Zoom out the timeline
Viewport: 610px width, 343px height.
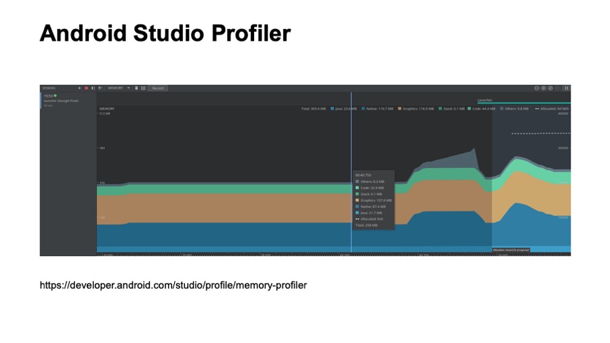(x=537, y=88)
